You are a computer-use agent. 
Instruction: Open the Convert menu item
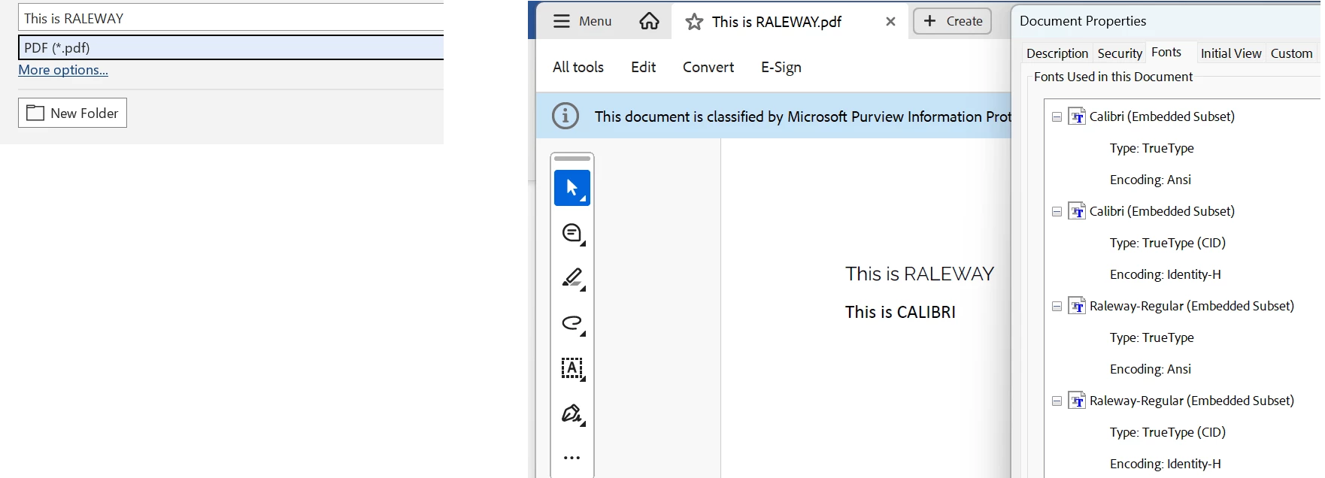708,67
